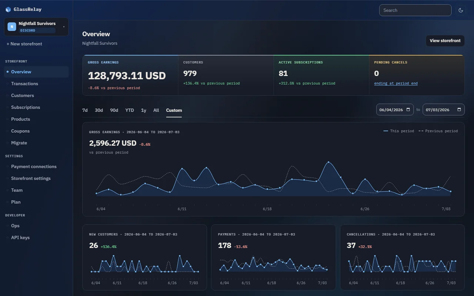Click the Gross Earnings summary card
474x296 pixels.
click(x=130, y=75)
